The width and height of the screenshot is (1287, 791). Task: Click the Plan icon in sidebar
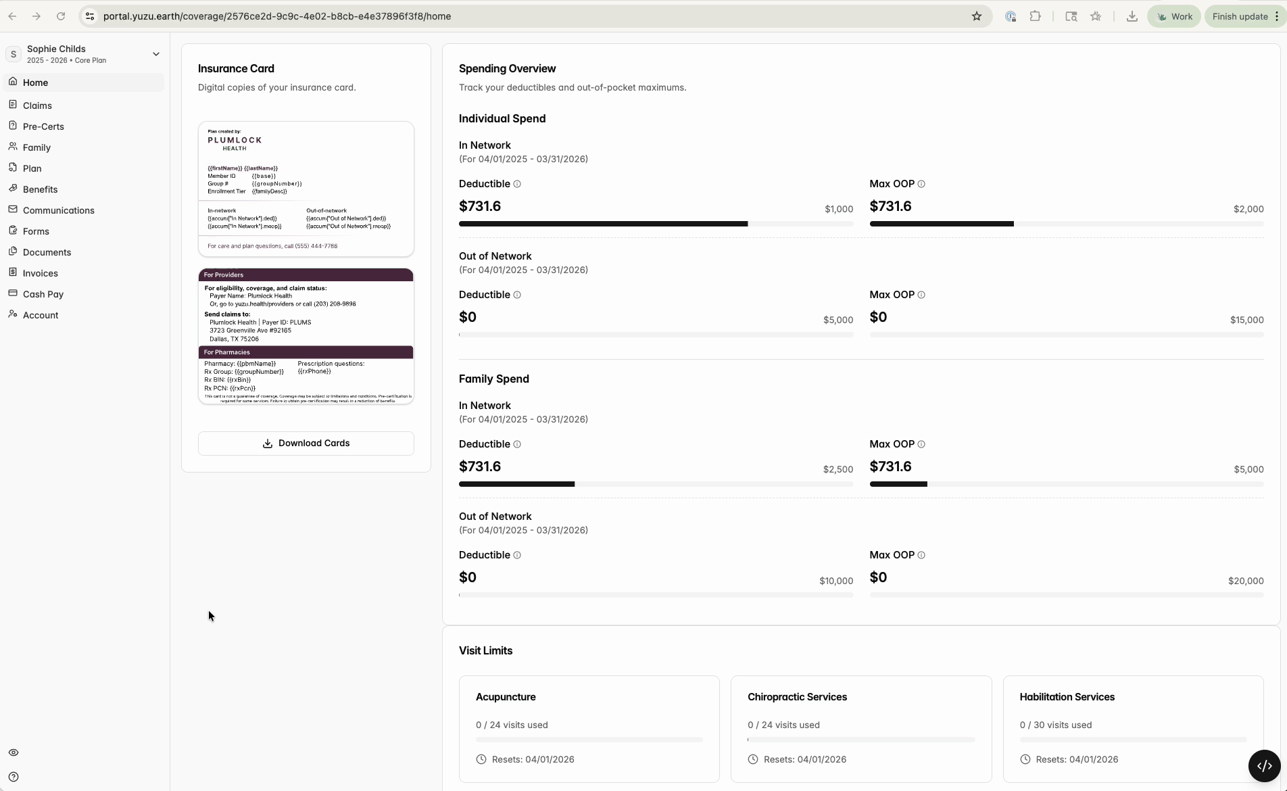tap(13, 168)
